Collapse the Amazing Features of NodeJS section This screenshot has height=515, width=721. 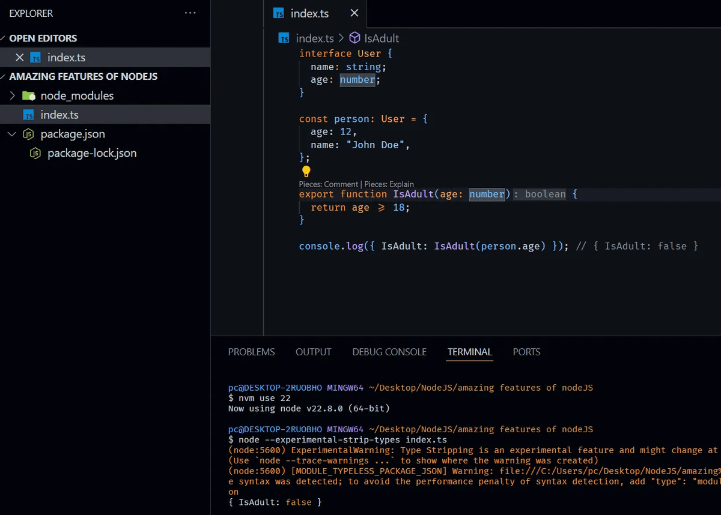point(2,76)
